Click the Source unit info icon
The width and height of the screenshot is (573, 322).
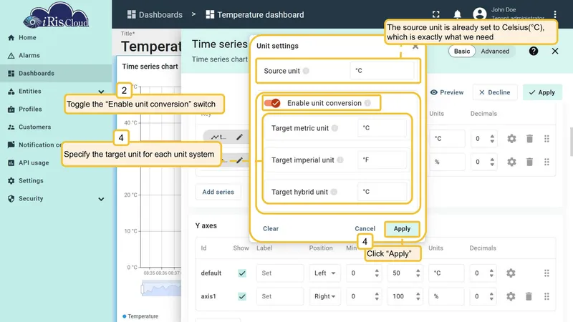pos(306,71)
